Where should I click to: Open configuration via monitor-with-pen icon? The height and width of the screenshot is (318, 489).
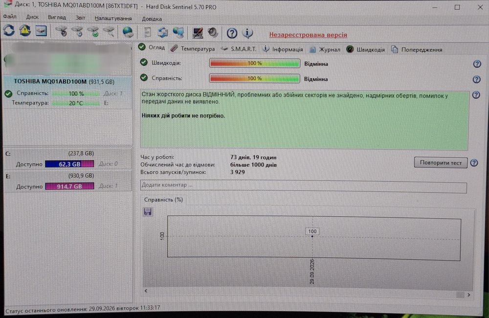(x=198, y=33)
